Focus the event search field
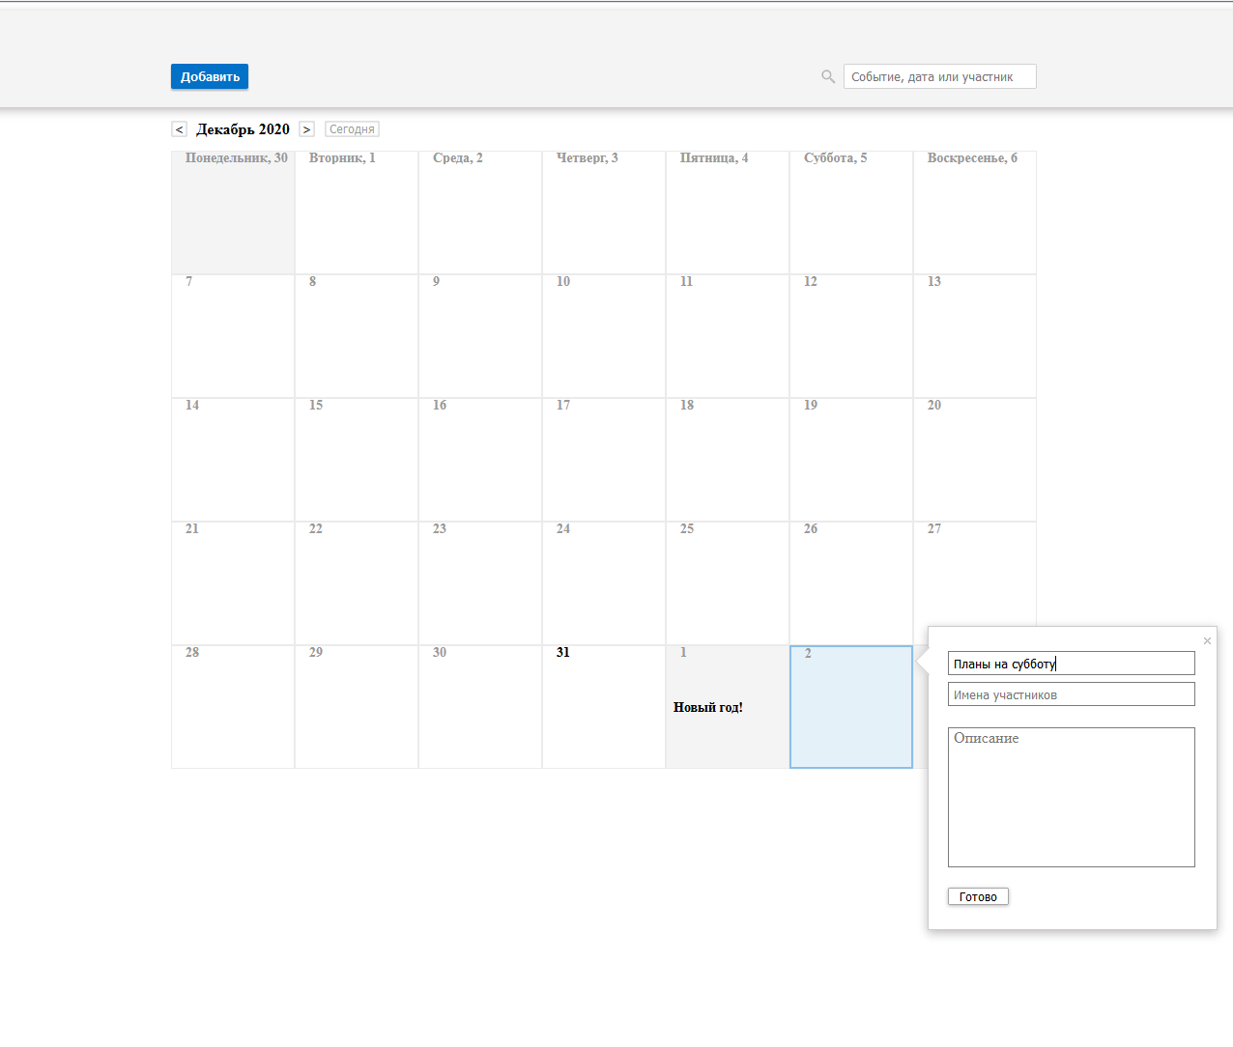This screenshot has height=1047, width=1233. click(939, 76)
